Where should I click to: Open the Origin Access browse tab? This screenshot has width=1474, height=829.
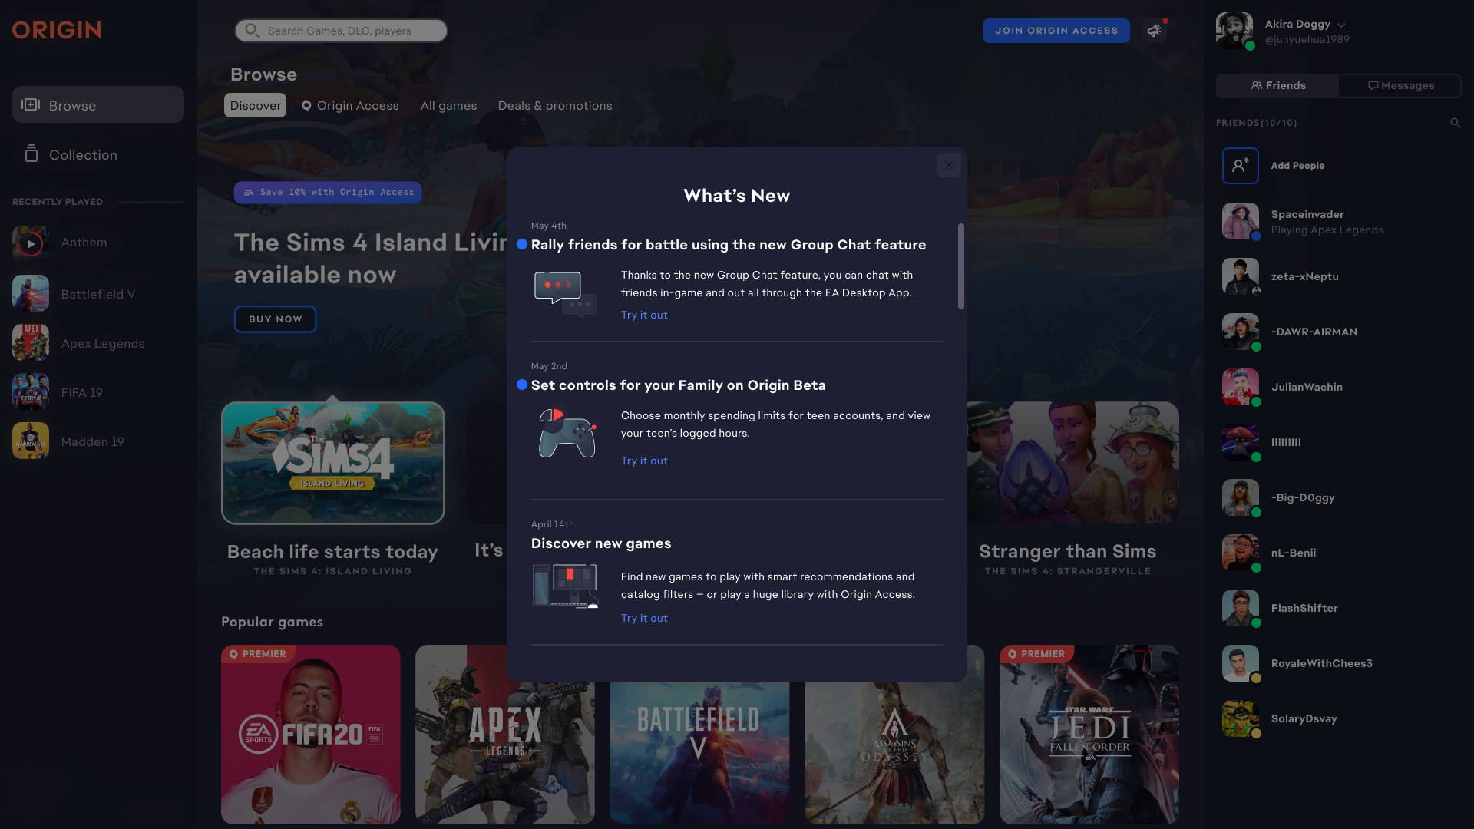point(350,106)
